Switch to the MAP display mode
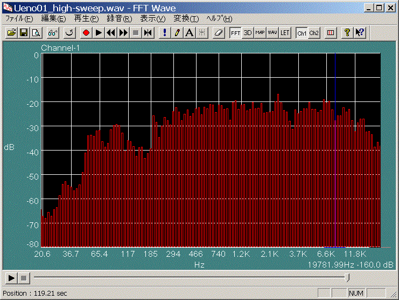This screenshot has width=399, height=300. [x=260, y=33]
